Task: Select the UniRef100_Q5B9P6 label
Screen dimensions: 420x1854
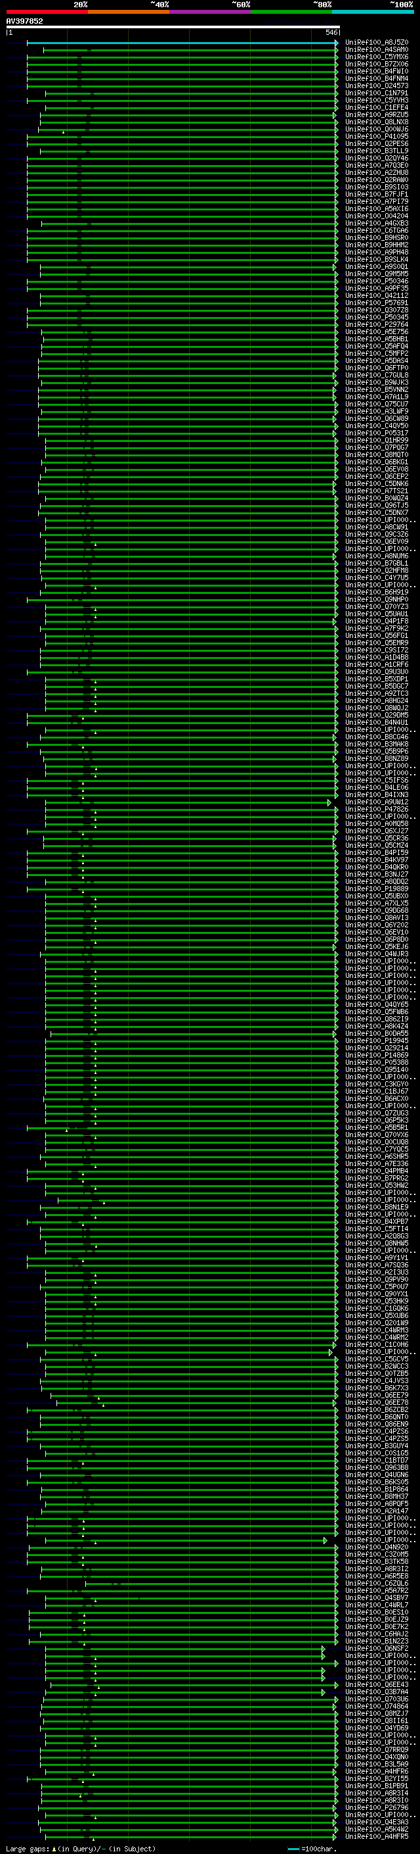Action: pyautogui.click(x=377, y=751)
